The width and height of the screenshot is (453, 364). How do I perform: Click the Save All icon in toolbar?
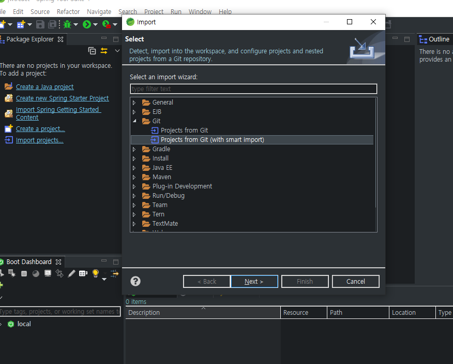pyautogui.click(x=52, y=25)
